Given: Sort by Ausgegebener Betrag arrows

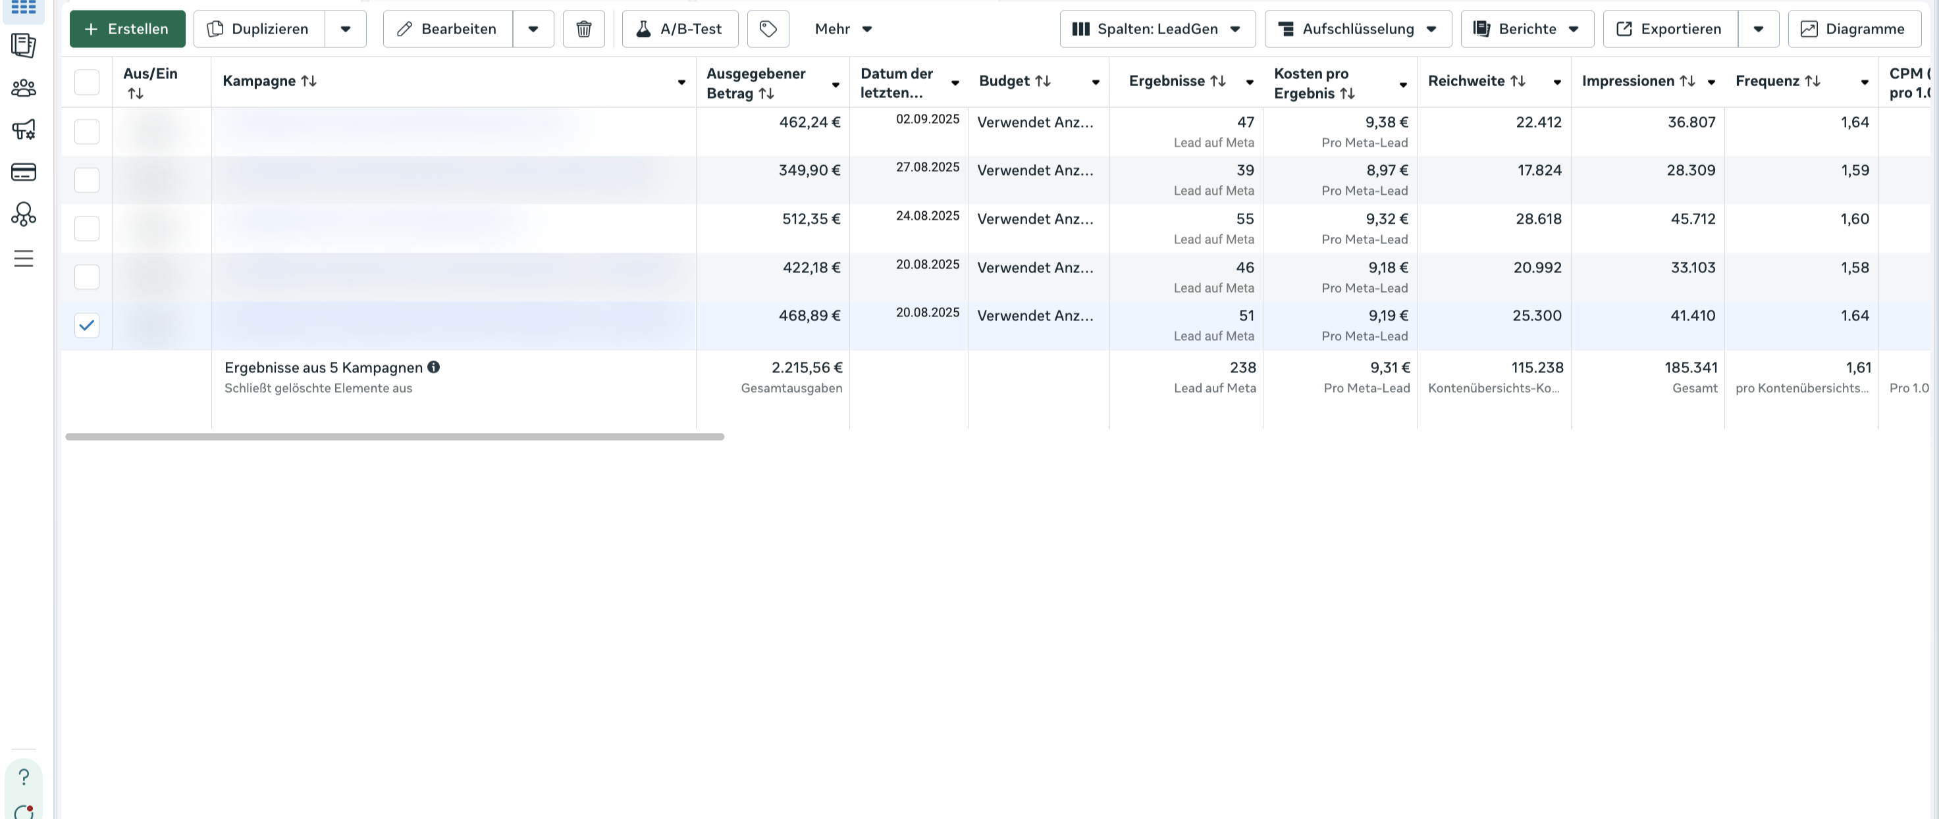Looking at the screenshot, I should [x=766, y=93].
